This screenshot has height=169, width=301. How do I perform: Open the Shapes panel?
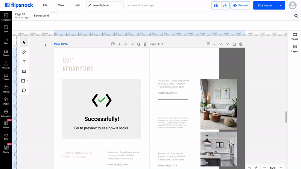click(x=6, y=101)
